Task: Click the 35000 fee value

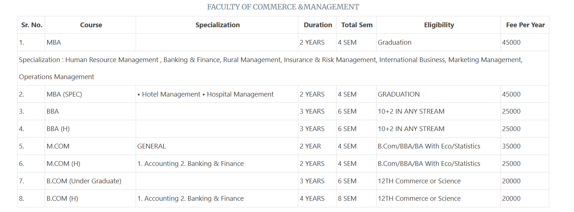Action: coord(511,146)
